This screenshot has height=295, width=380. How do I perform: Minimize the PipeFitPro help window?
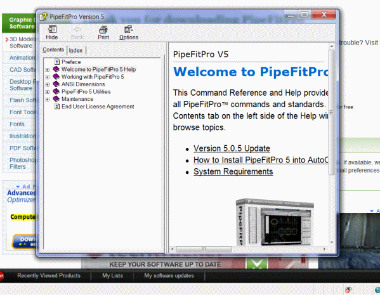(291, 15)
